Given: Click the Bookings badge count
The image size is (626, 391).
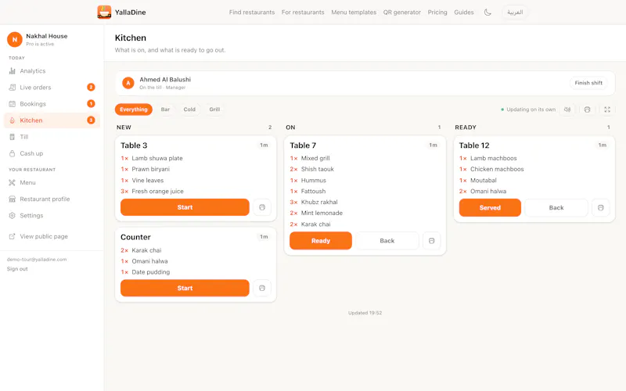Looking at the screenshot, I should 91,104.
